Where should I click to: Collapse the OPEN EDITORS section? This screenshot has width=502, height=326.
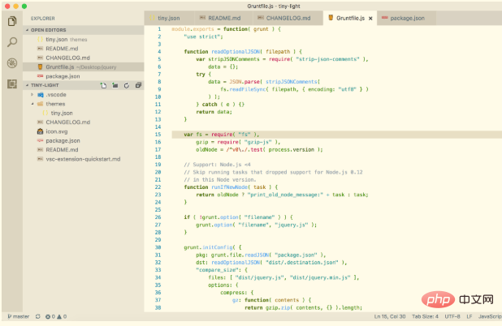coord(83,30)
